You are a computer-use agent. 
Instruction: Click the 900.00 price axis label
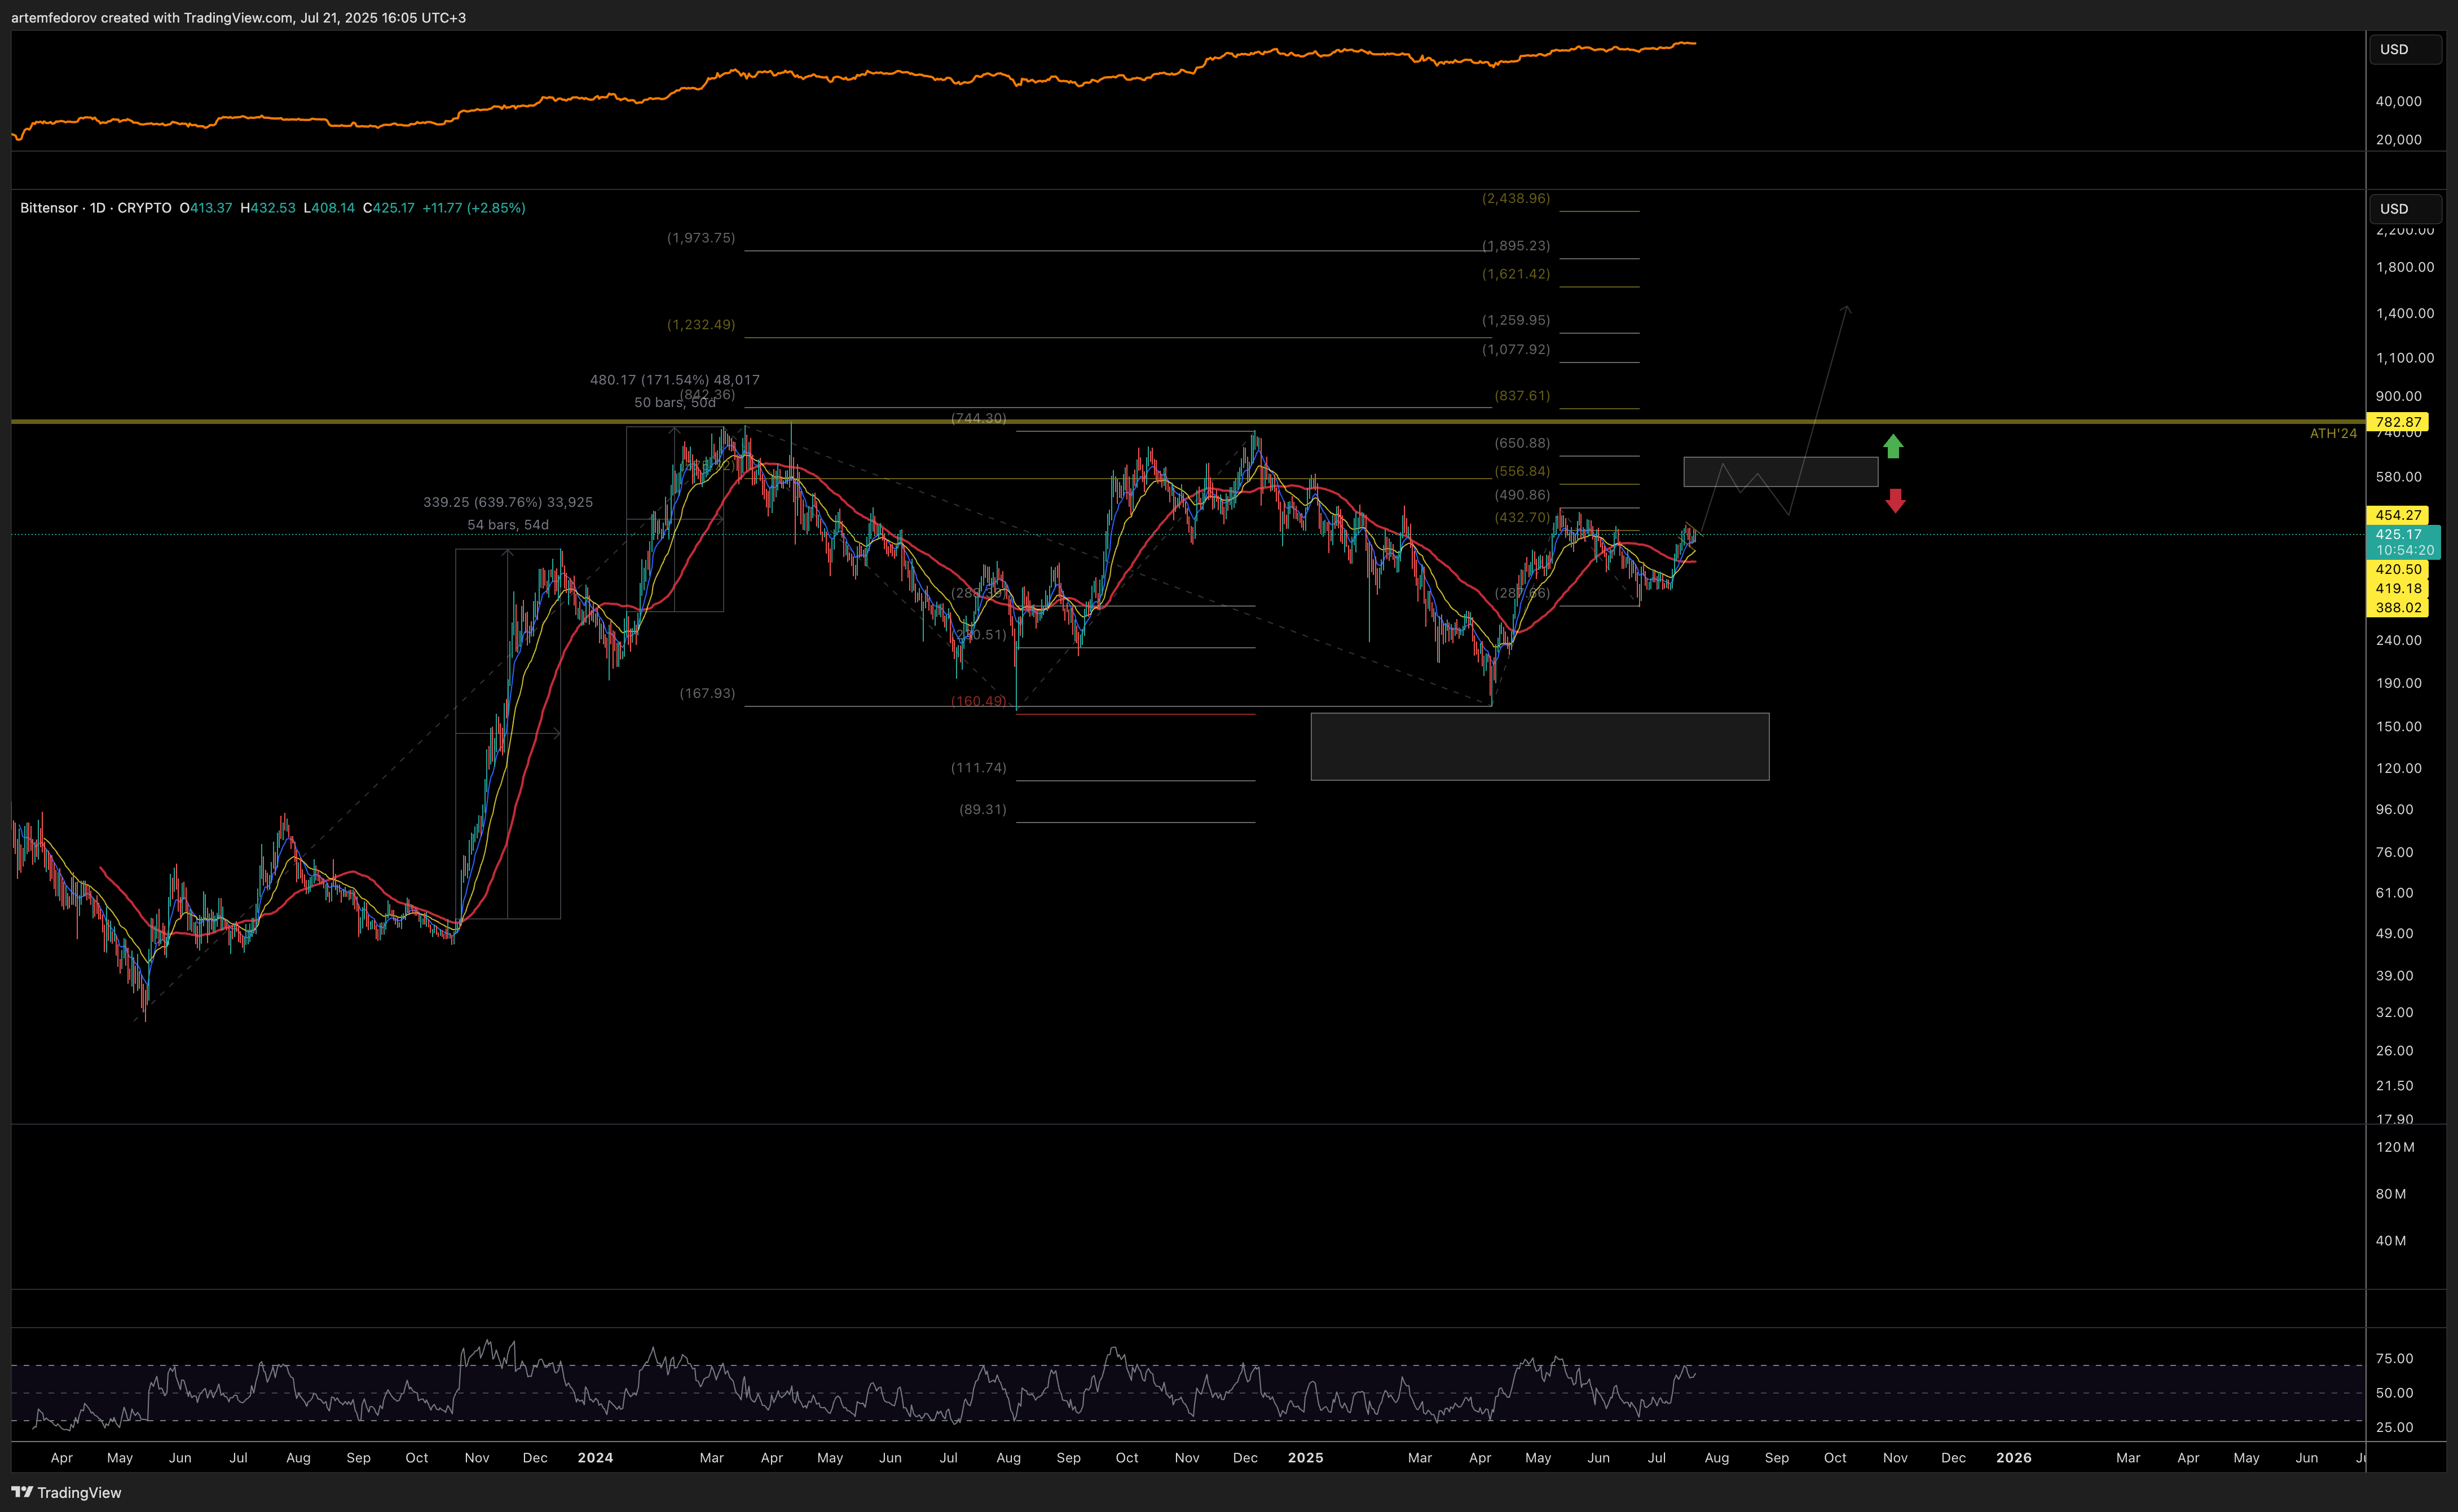pos(2398,396)
